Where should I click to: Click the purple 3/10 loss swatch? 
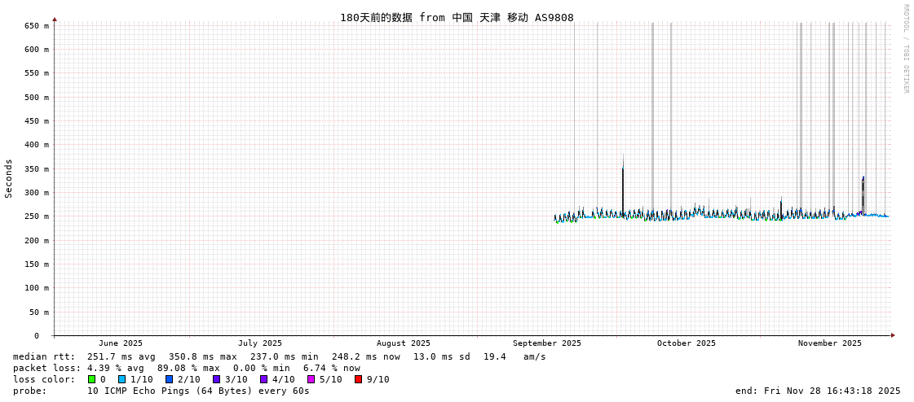point(216,379)
